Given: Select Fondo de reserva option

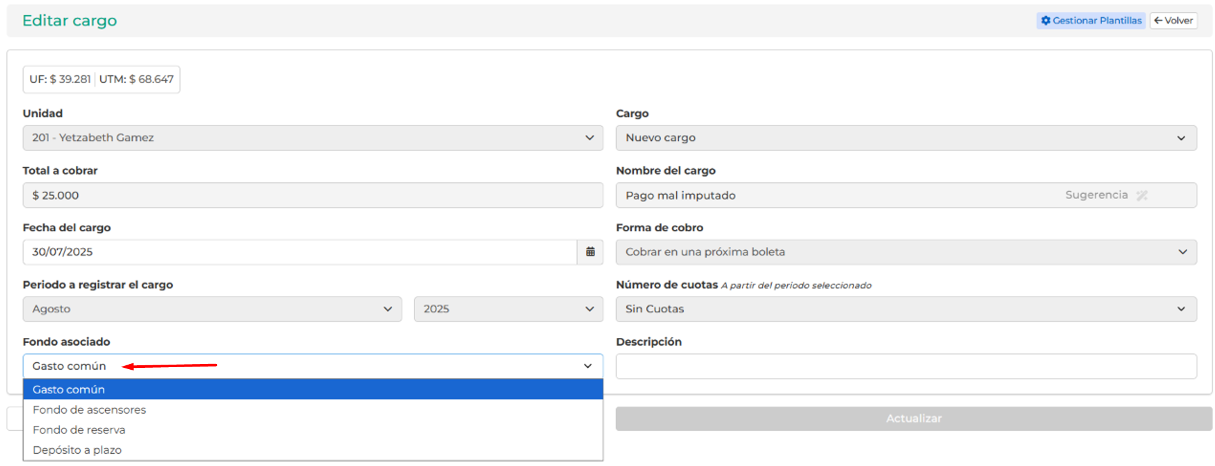Looking at the screenshot, I should [313, 430].
